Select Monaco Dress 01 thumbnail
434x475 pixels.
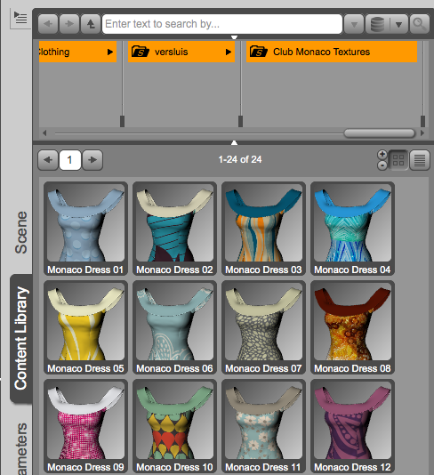[x=85, y=229]
